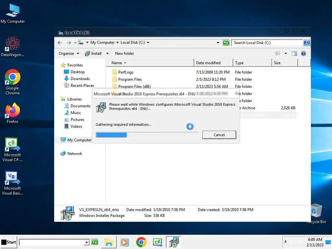Click VS_EXPBSLN_x64_enu icon in details pane
332x249 pixels.
pos(67,213)
